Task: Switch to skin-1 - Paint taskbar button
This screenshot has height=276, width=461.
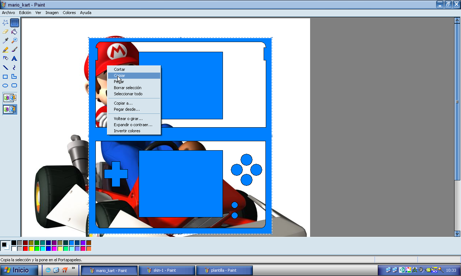Action: pyautogui.click(x=167, y=270)
